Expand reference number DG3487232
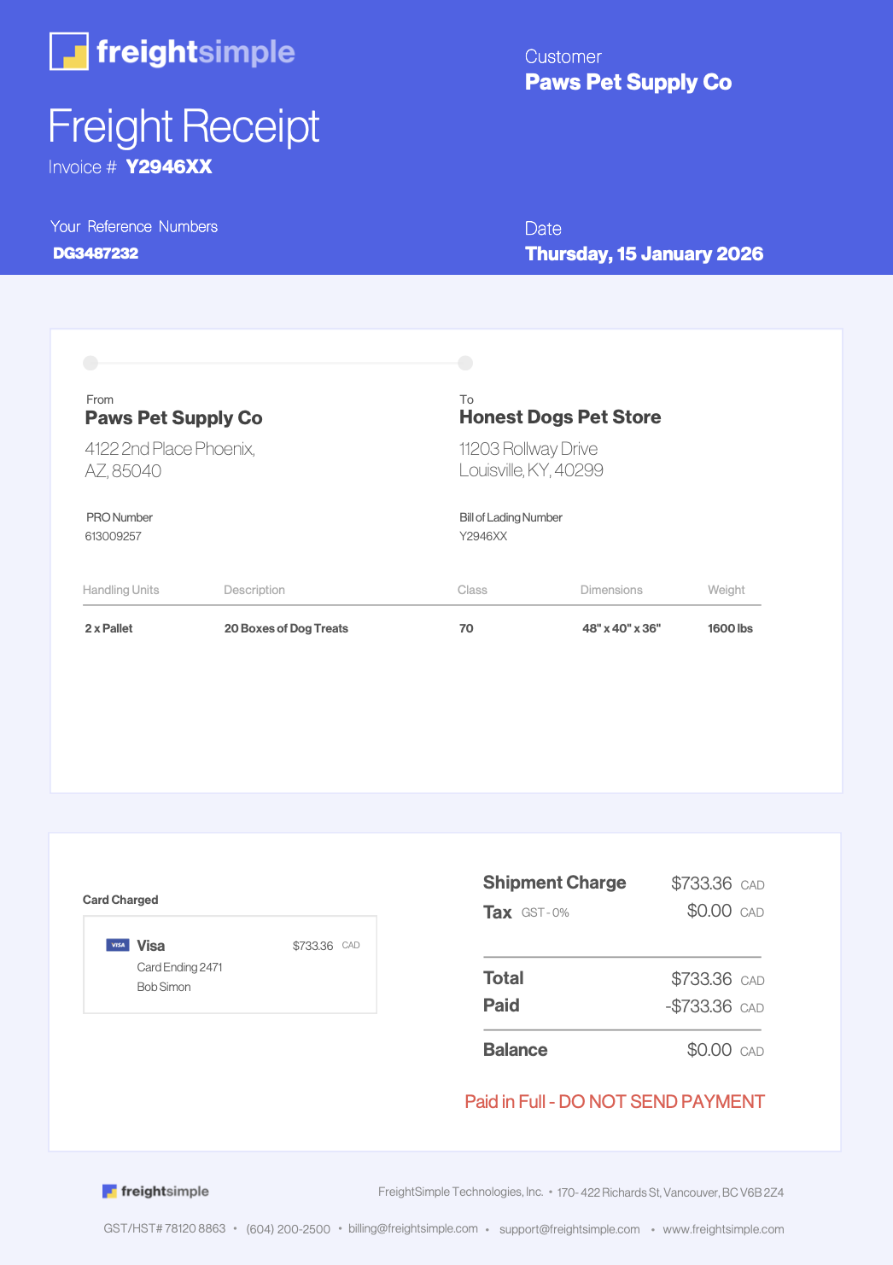The height and width of the screenshot is (1265, 893). click(96, 253)
